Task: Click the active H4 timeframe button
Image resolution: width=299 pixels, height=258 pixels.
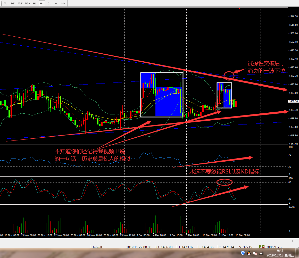Action: tap(42, 3)
